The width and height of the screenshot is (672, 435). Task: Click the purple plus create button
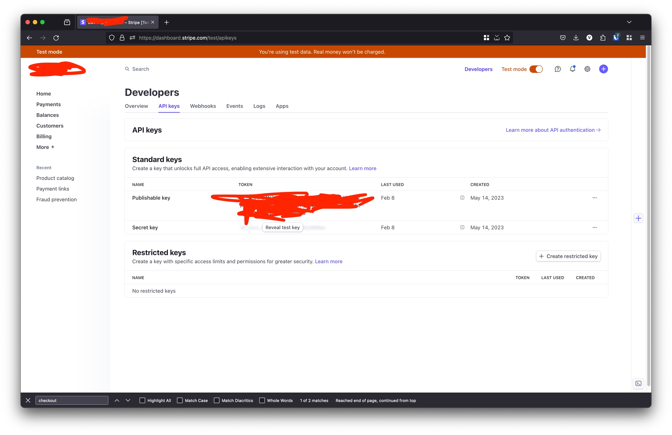point(603,69)
